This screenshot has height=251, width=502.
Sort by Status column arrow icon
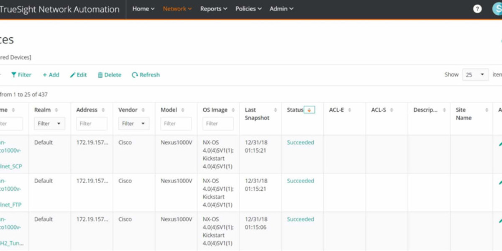(x=309, y=110)
